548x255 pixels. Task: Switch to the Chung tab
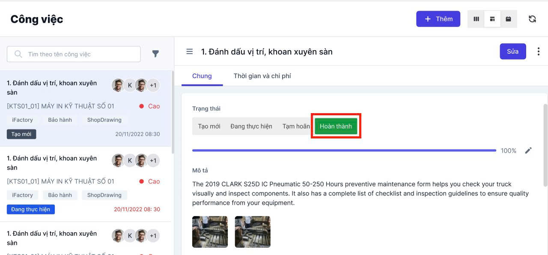pos(202,76)
